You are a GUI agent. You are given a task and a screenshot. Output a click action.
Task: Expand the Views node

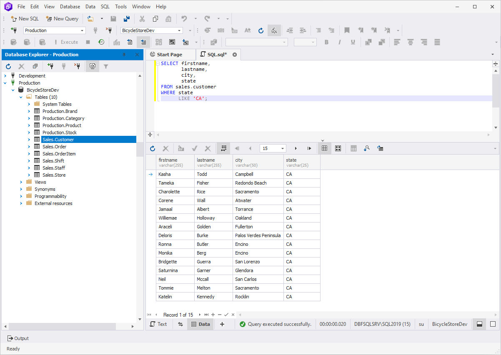(x=20, y=182)
